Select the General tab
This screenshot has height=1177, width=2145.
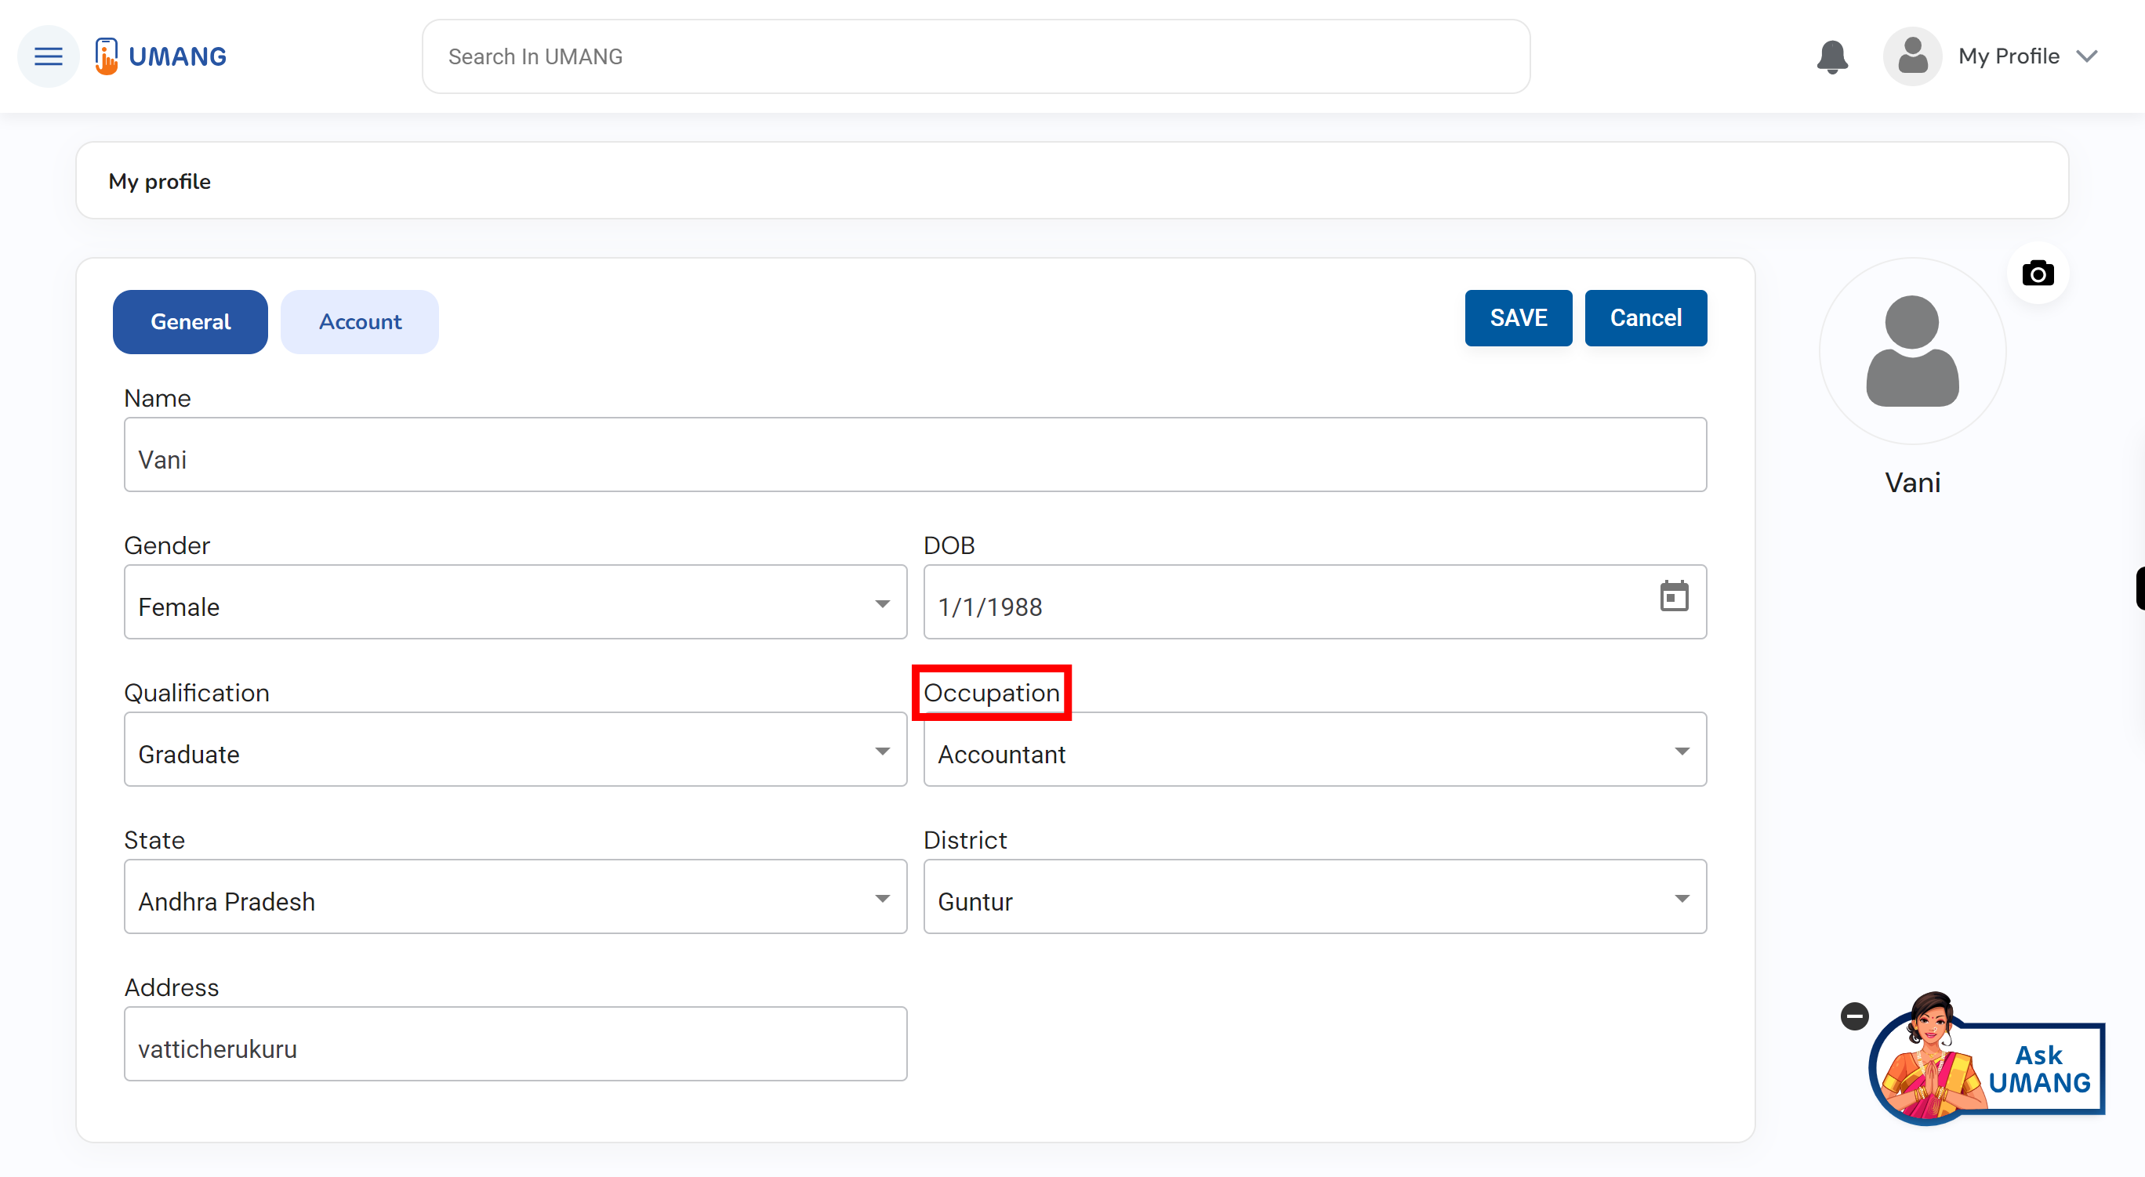click(x=190, y=322)
